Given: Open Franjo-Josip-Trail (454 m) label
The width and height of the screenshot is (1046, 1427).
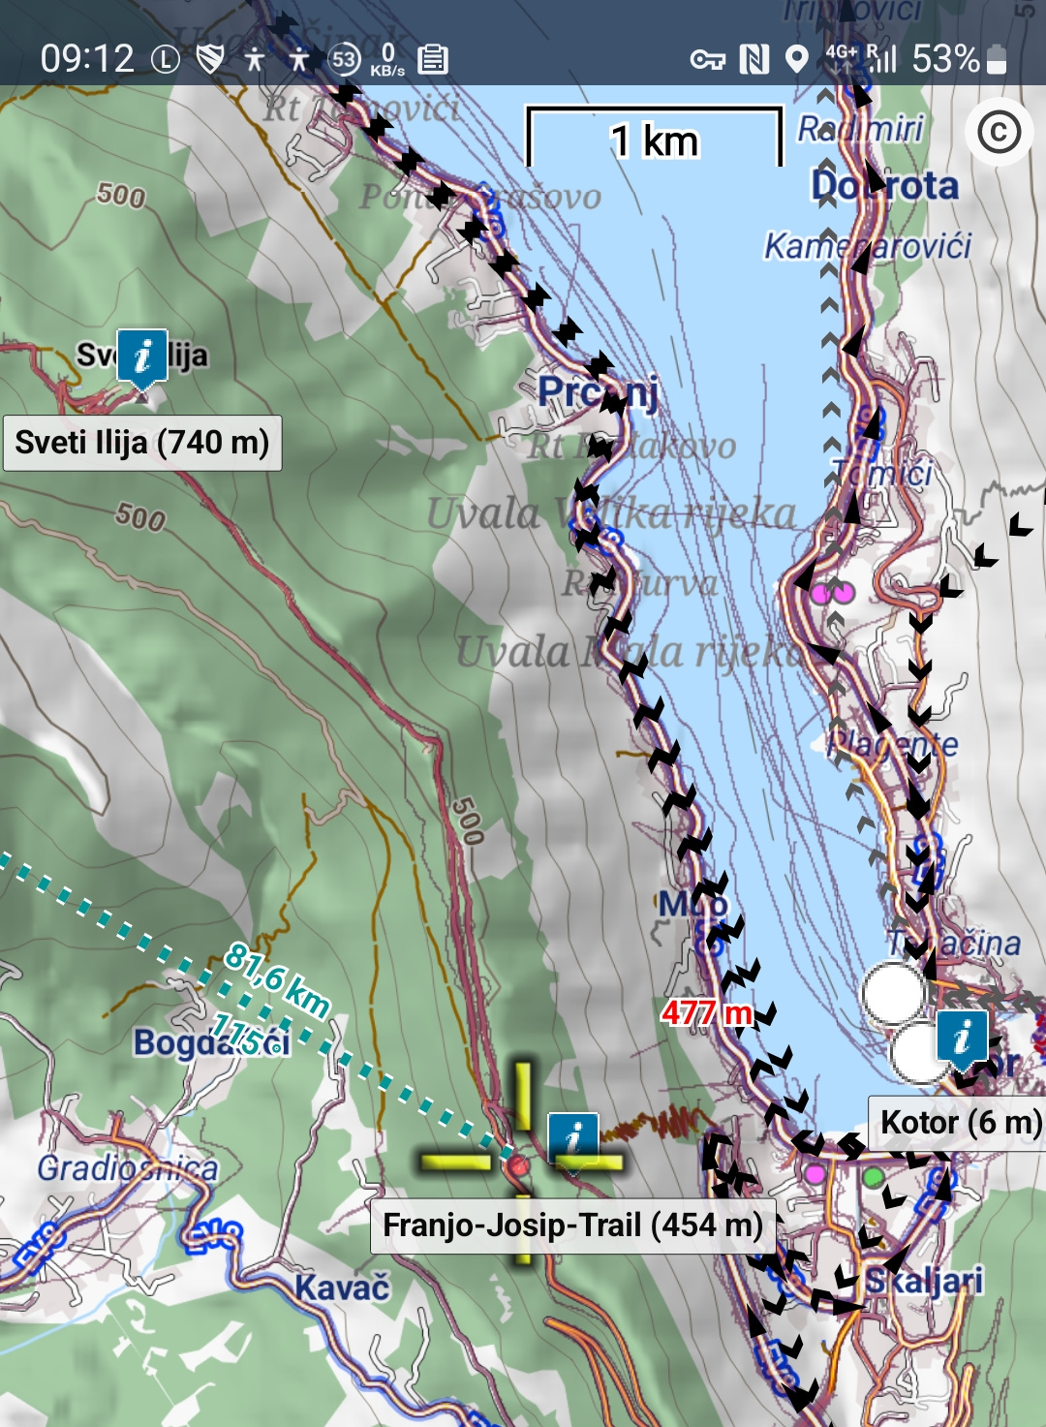Looking at the screenshot, I should pos(573,1225).
